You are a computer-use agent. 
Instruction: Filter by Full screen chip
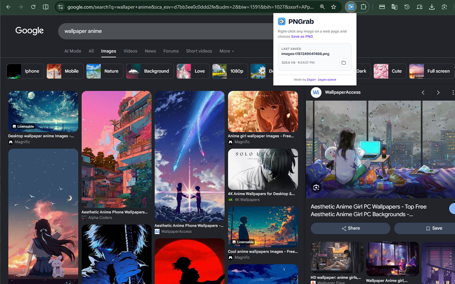click(432, 71)
